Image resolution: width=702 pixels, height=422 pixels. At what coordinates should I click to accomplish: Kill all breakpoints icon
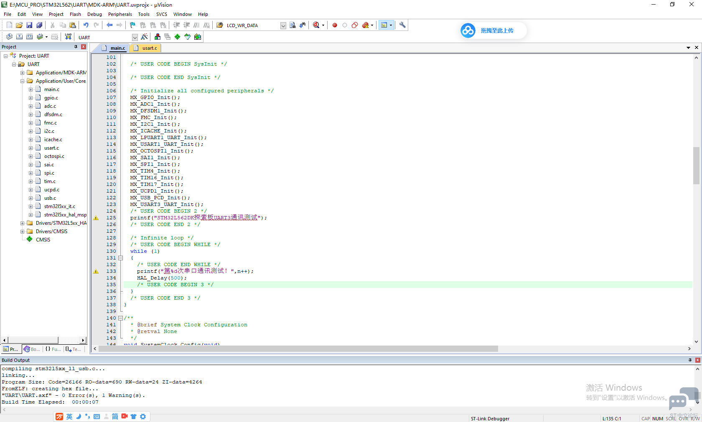(x=366, y=25)
